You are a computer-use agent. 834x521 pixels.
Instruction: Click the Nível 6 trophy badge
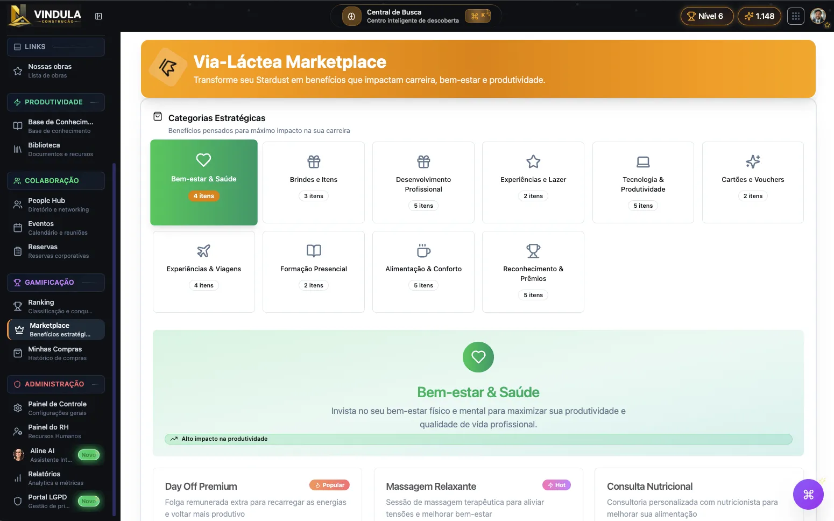click(706, 16)
